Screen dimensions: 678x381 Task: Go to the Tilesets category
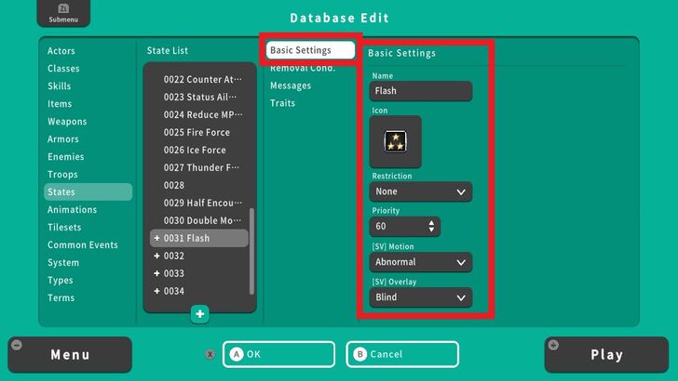tap(64, 228)
